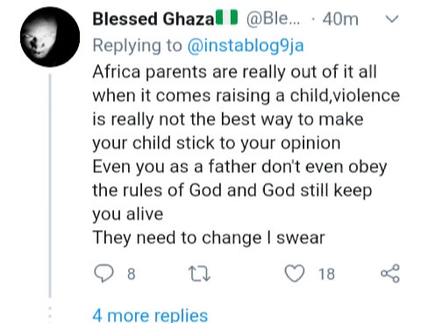The height and width of the screenshot is (323, 421).
Task: Click the dotted thread indicator near replies
Action: point(50,315)
